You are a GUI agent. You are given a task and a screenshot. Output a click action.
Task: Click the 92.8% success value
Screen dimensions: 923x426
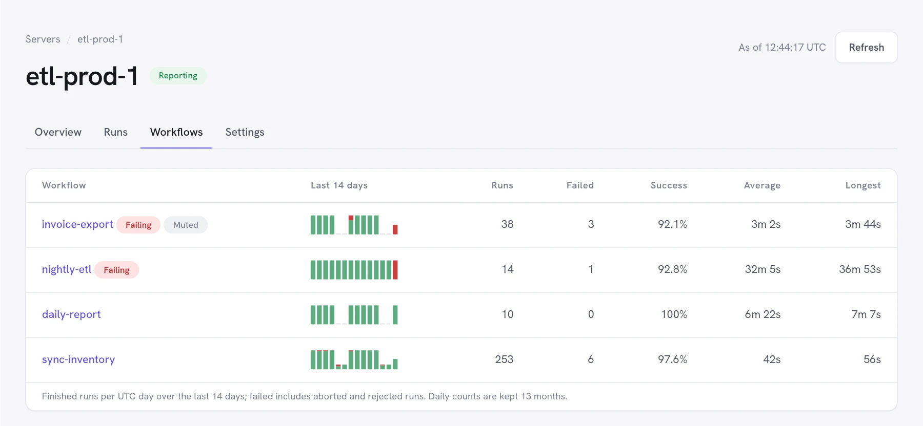tap(672, 269)
